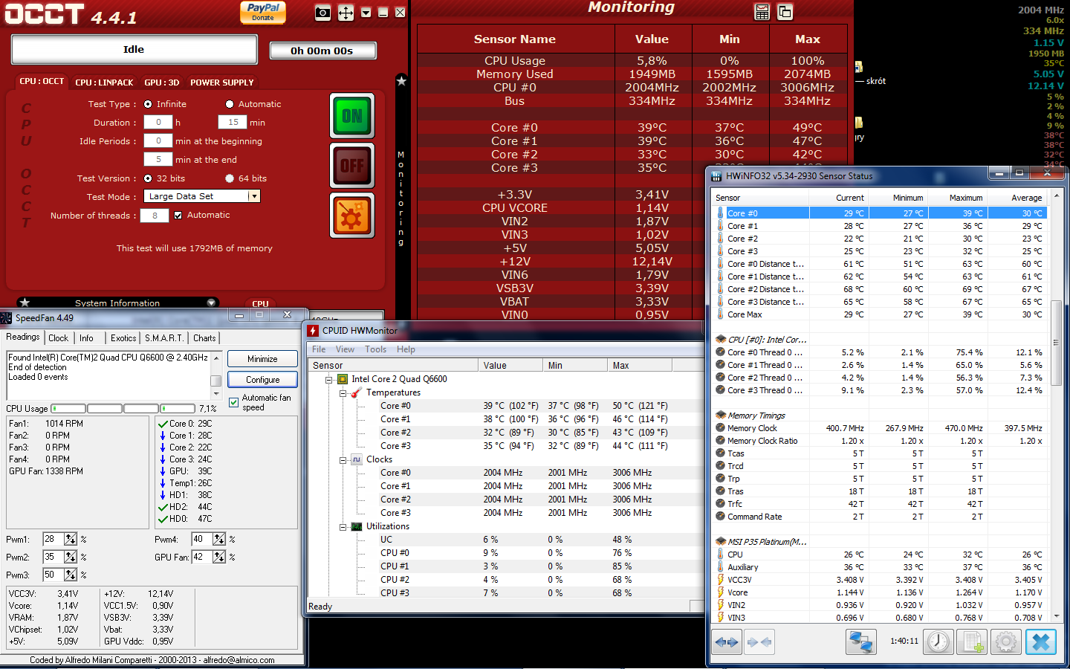Image resolution: width=1070 pixels, height=669 pixels.
Task: Collapse the Intel Core 2 Quad Q6600 tree node
Action: tap(328, 379)
